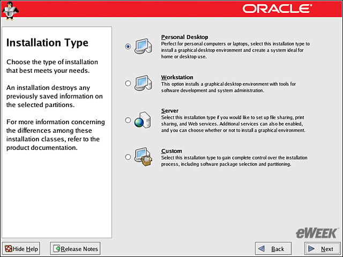The height and width of the screenshot is (257, 343).
Task: Select the Personal Desktop radio button
Action: pyautogui.click(x=128, y=47)
